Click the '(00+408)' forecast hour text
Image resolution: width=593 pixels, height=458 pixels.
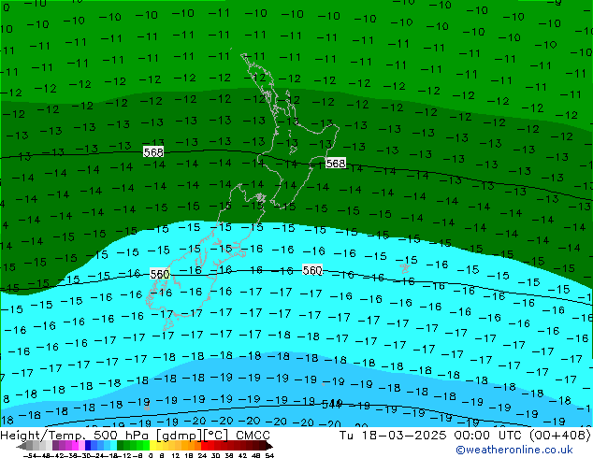point(559,435)
